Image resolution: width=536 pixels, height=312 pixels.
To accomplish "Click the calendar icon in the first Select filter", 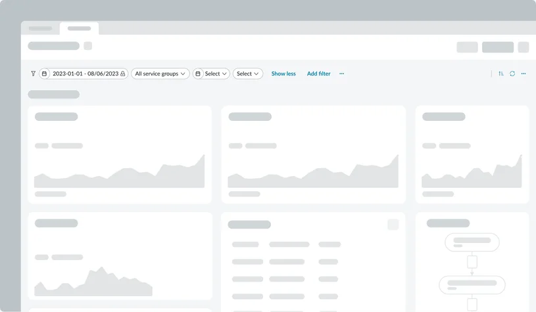I will (x=198, y=74).
